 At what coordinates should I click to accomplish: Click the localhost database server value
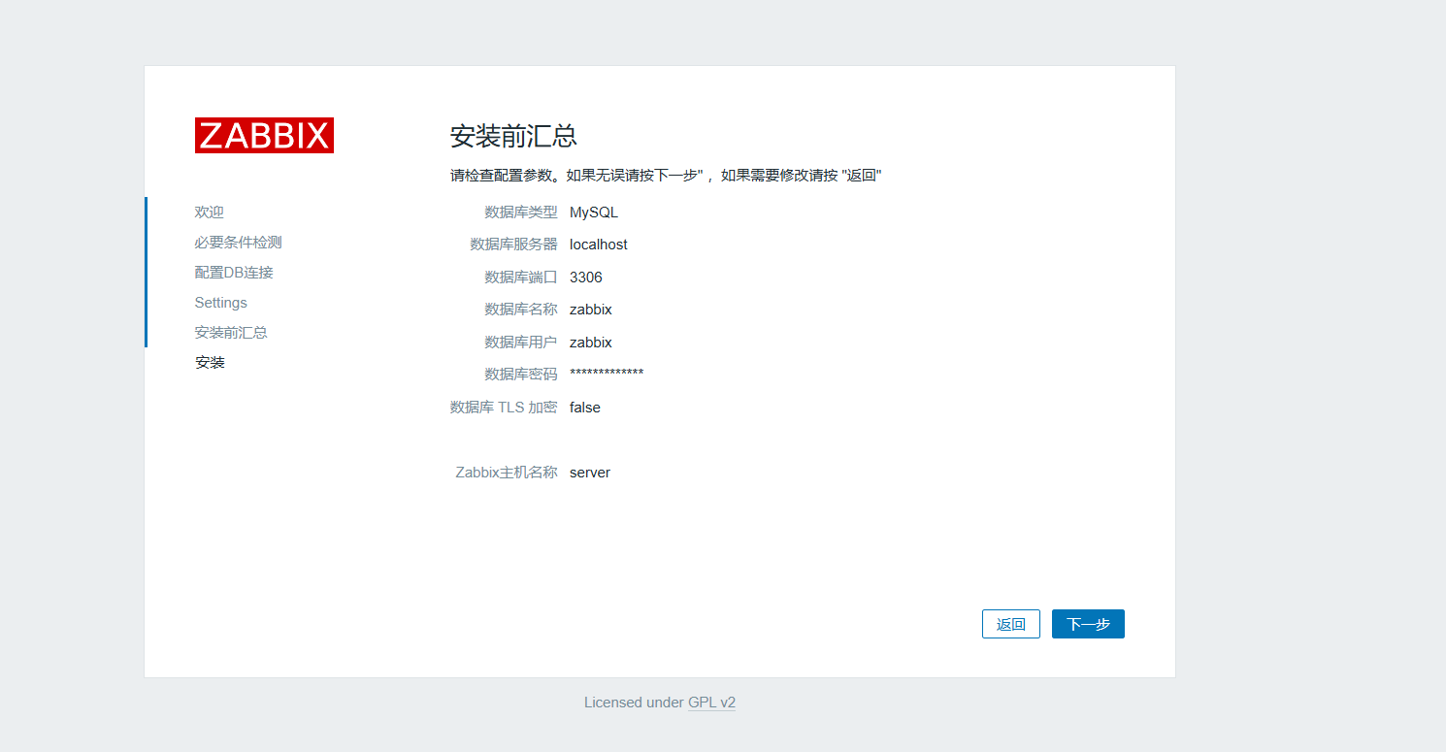coord(598,245)
